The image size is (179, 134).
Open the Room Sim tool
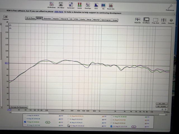coord(111,7)
